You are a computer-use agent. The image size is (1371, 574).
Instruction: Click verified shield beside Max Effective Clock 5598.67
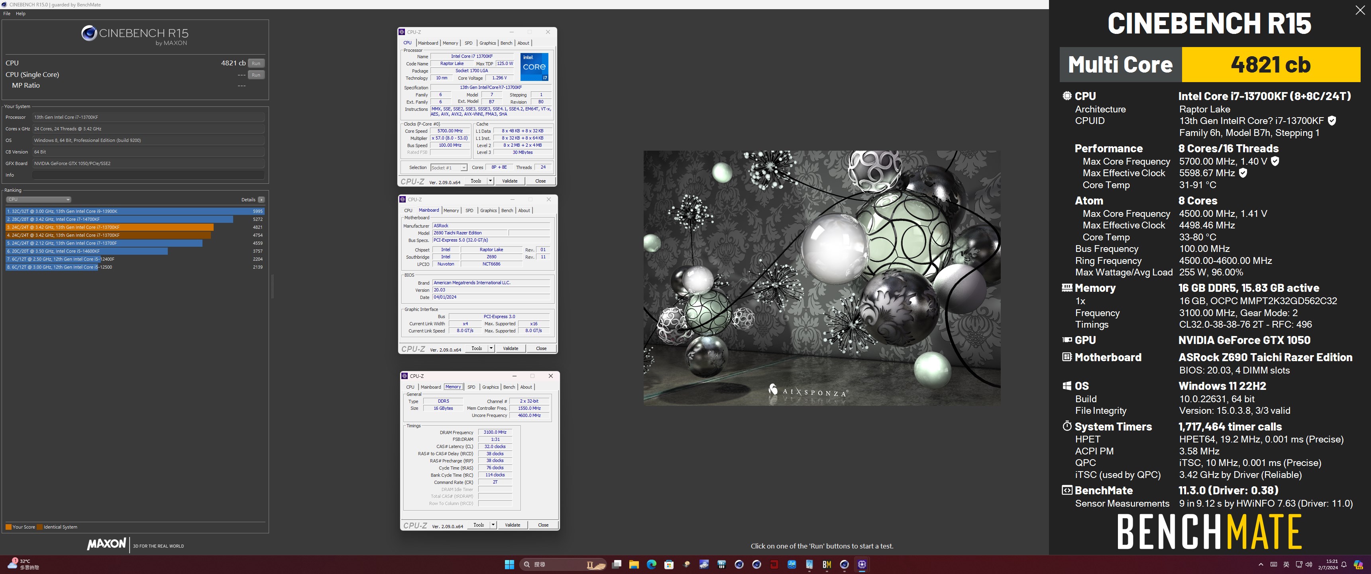coord(1243,173)
